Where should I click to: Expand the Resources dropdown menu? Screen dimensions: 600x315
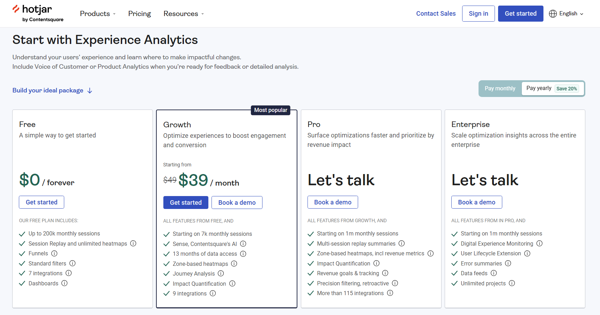click(x=184, y=14)
